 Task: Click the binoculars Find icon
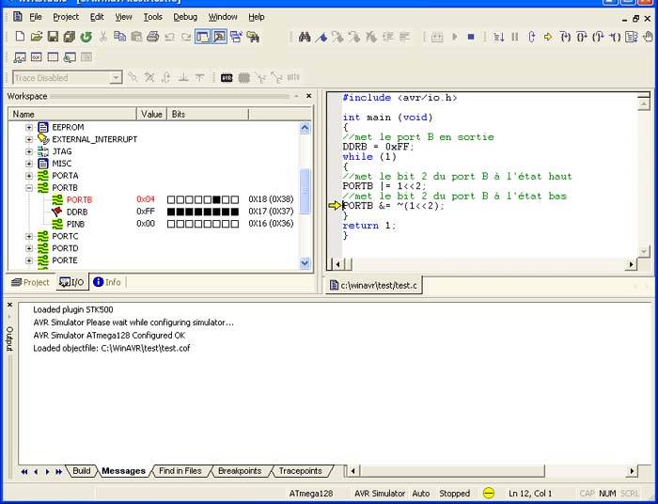pos(305,37)
